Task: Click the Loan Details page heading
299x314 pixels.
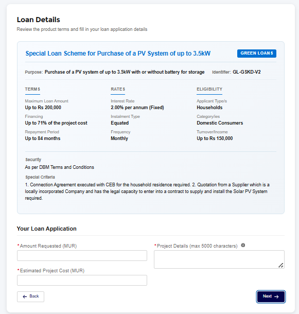Action: pos(39,20)
